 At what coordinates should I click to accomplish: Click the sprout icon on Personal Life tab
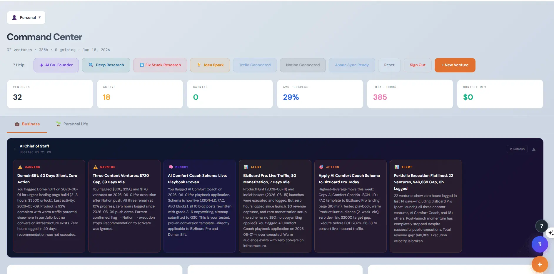[x=59, y=124]
